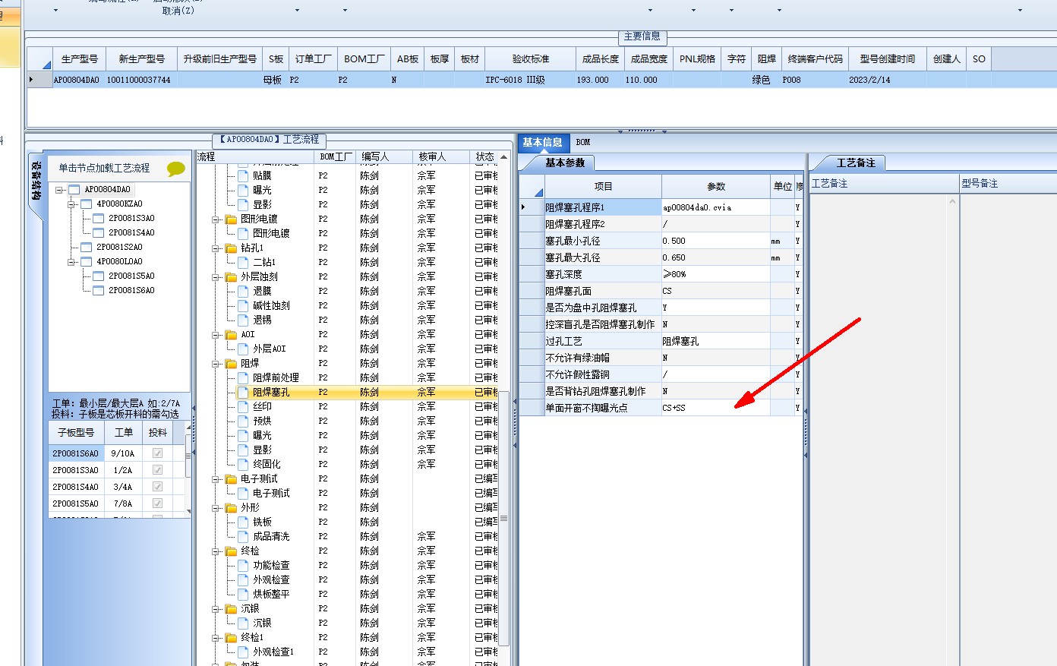1057x666 pixels.
Task: Collapse the 4P0080L0A0 tree node
Action: (71, 261)
